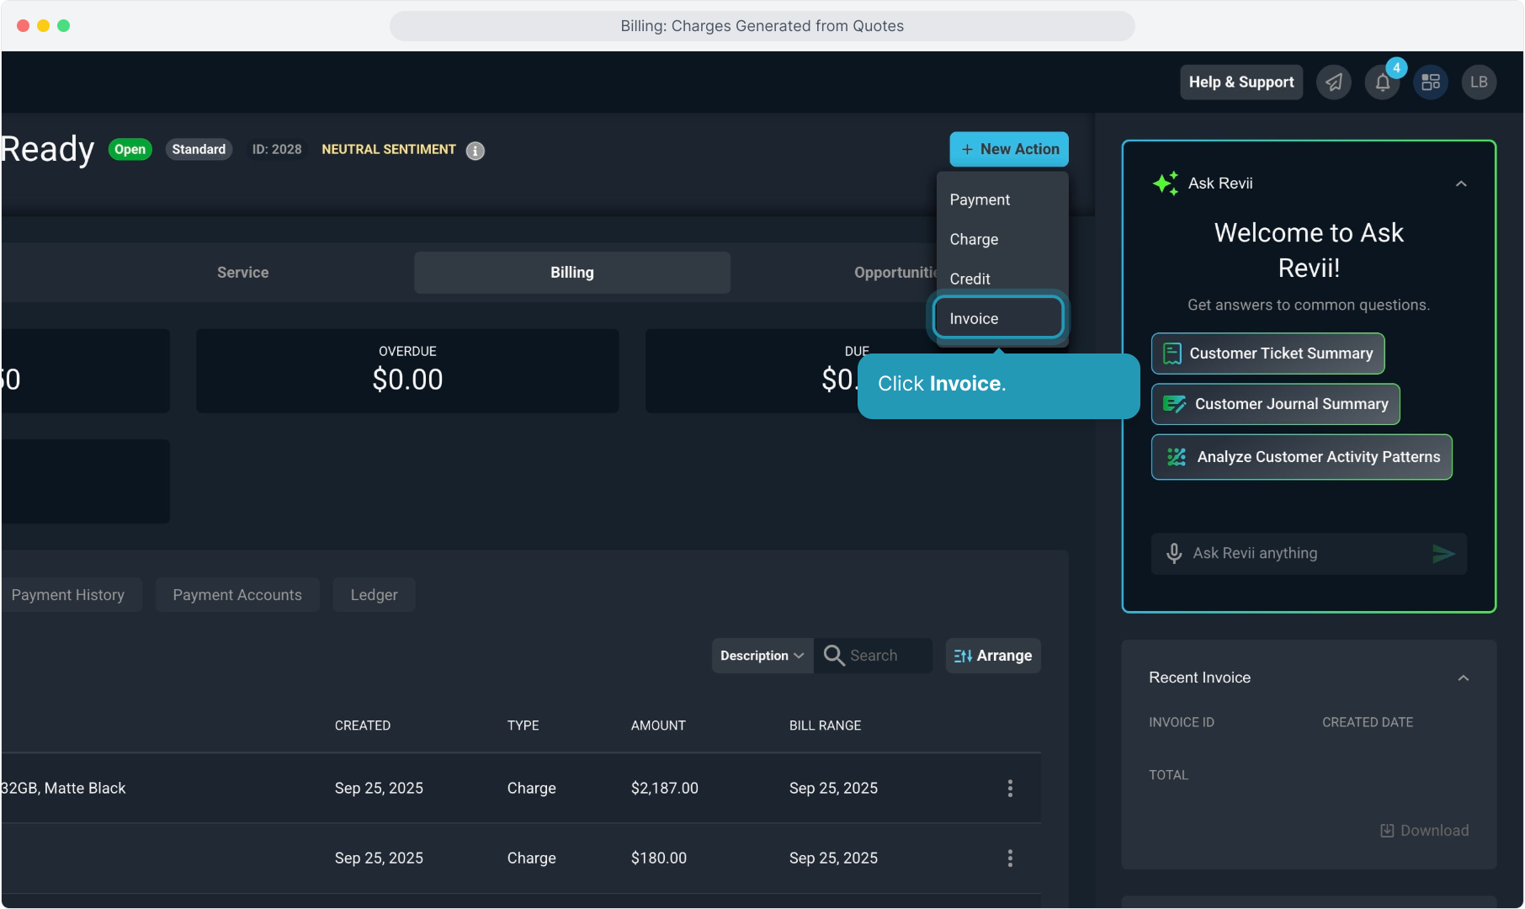Collapse the Recent Invoice panel
The height and width of the screenshot is (909, 1525).
1464,678
